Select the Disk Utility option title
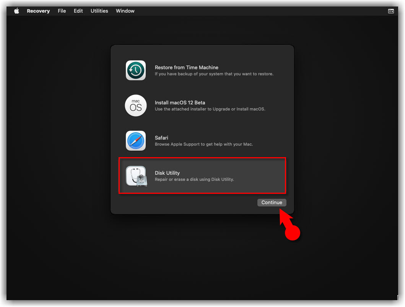 (x=167, y=173)
